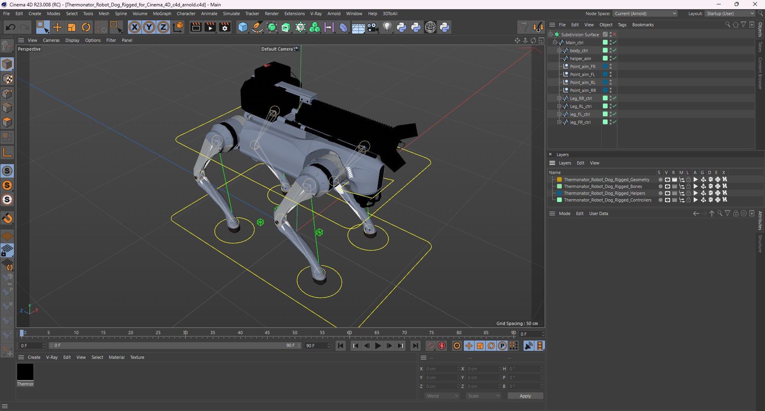Viewport: 765px width, 411px height.
Task: Play the animation forward
Action: [x=378, y=346]
